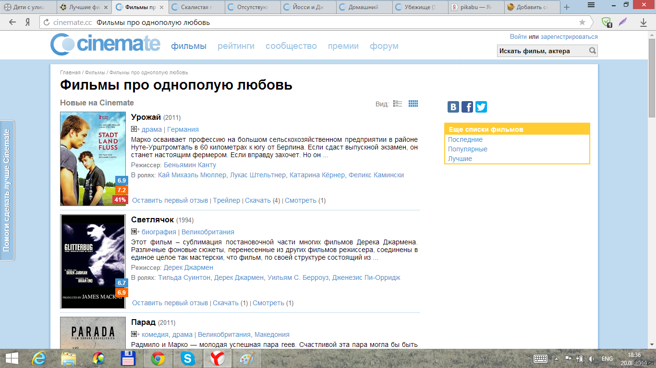Switch to 'Домашний' tab
The height and width of the screenshot is (368, 656).
pyautogui.click(x=365, y=7)
